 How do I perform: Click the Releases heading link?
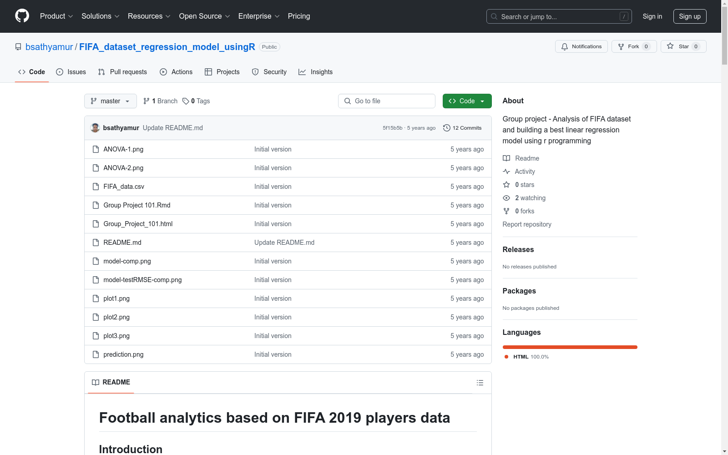pyautogui.click(x=518, y=249)
